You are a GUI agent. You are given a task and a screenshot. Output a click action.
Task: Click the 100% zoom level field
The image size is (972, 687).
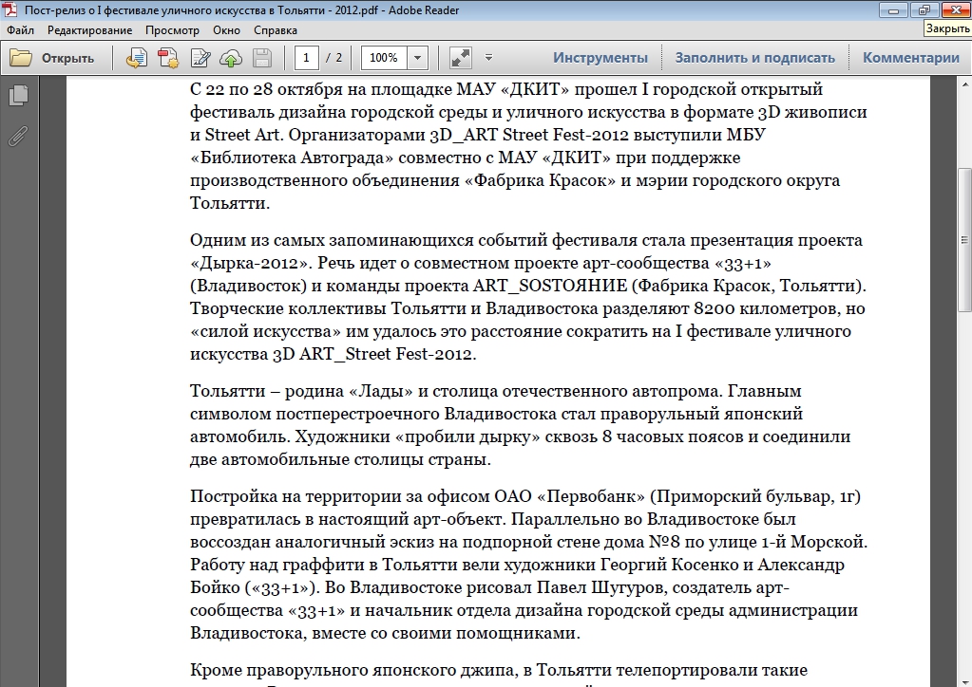point(384,58)
